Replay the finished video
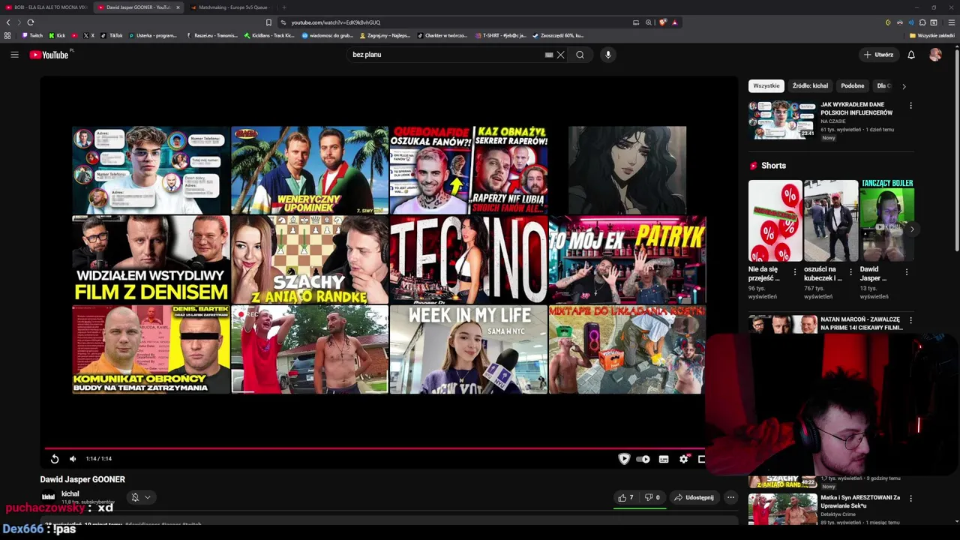This screenshot has height=540, width=960. [x=55, y=459]
